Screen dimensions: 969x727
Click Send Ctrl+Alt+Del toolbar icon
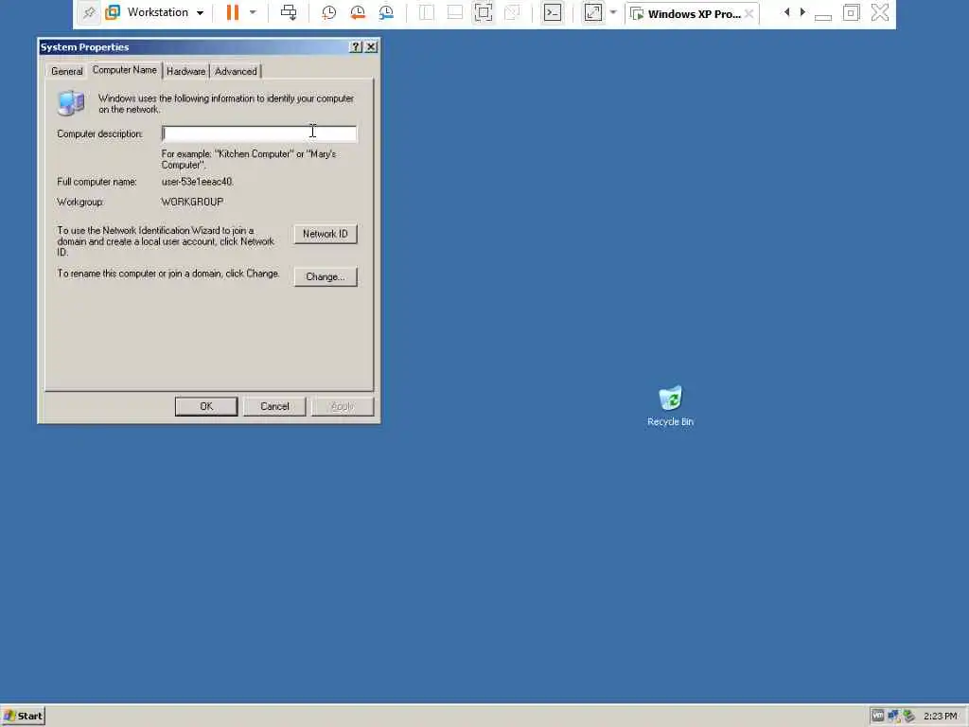click(289, 12)
